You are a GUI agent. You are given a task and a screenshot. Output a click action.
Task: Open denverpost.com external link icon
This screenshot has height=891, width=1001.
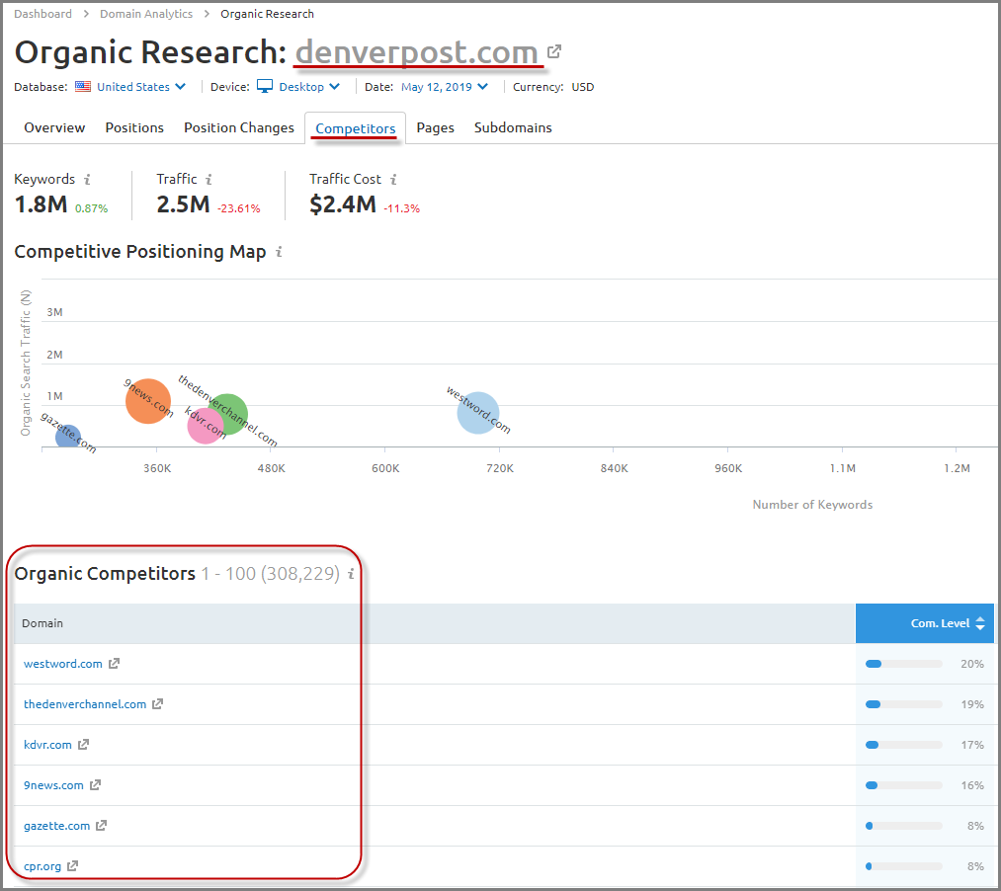pos(554,51)
